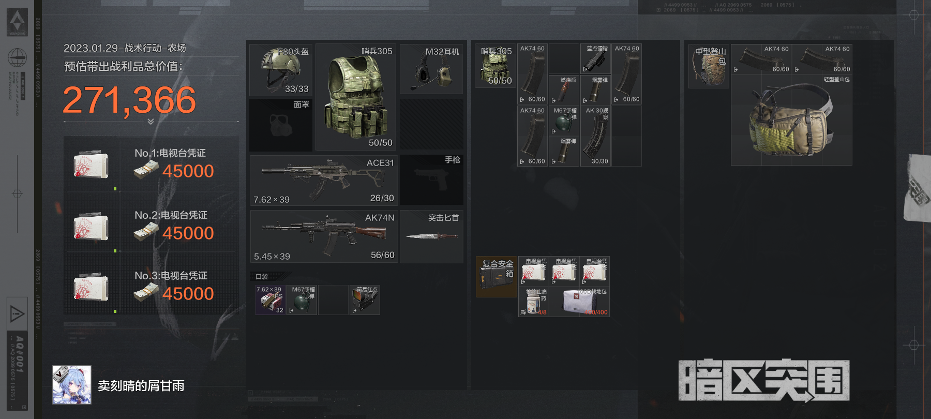Select the 烟雾弹 smoke grenade below the rig's M67

click(564, 151)
